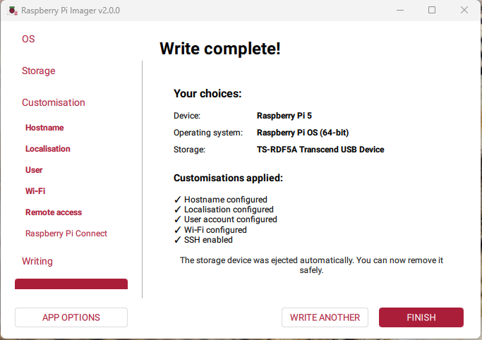Screen dimensions: 482x340
Task: Open the Wi-Fi settings step
Action: coord(35,191)
